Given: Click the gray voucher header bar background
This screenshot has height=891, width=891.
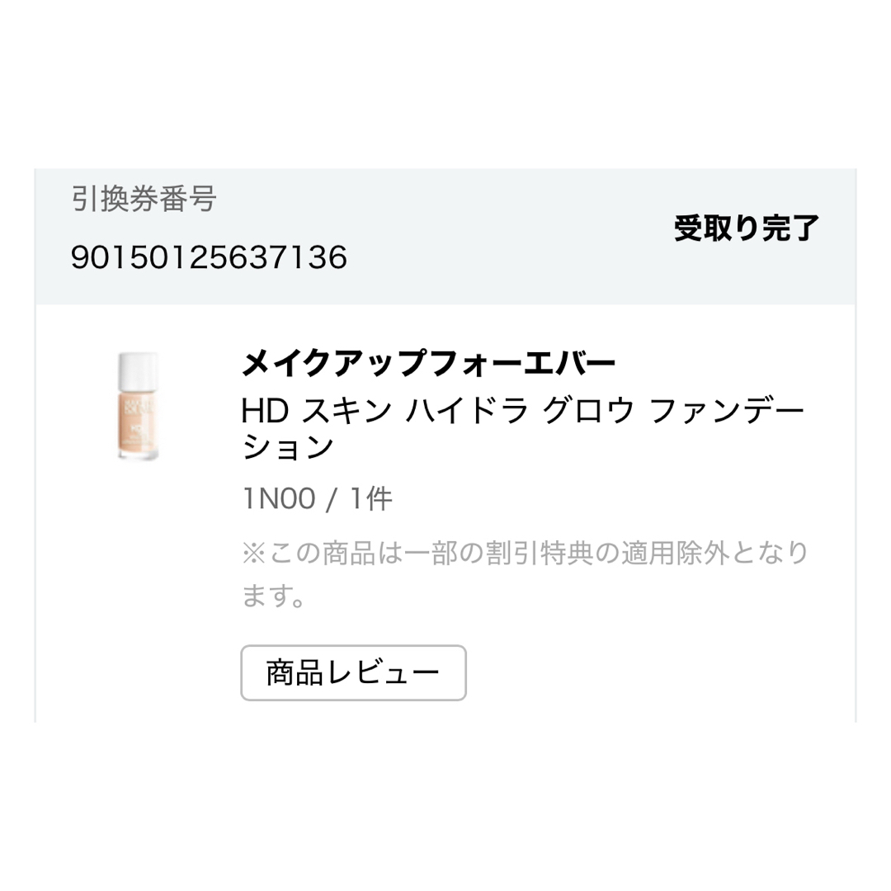Looking at the screenshot, I should pyautogui.click(x=445, y=237).
